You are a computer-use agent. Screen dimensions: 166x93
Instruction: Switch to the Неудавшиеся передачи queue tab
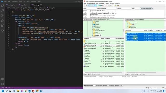pos(101,86)
